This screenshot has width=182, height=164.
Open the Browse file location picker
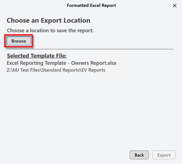coord(19,41)
